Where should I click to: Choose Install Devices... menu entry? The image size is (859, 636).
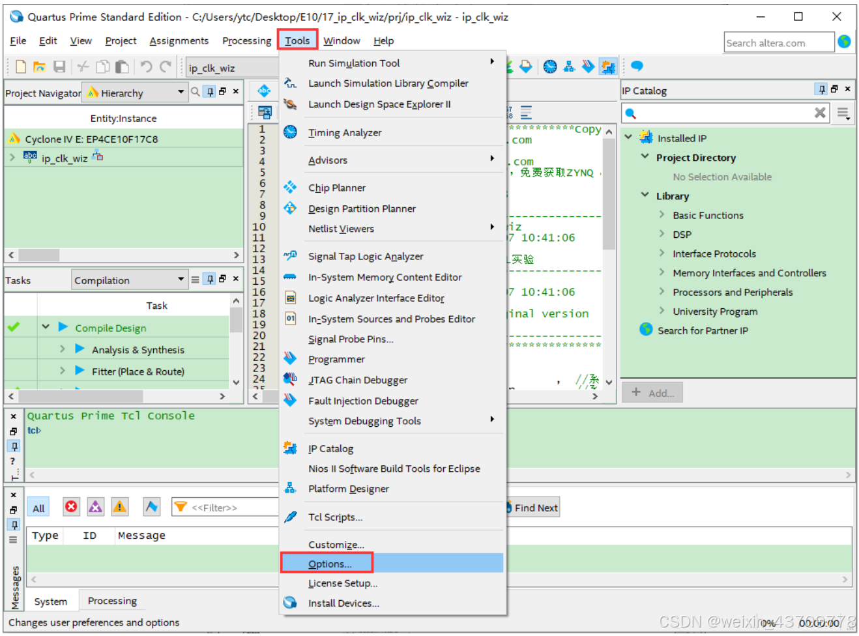click(393, 603)
